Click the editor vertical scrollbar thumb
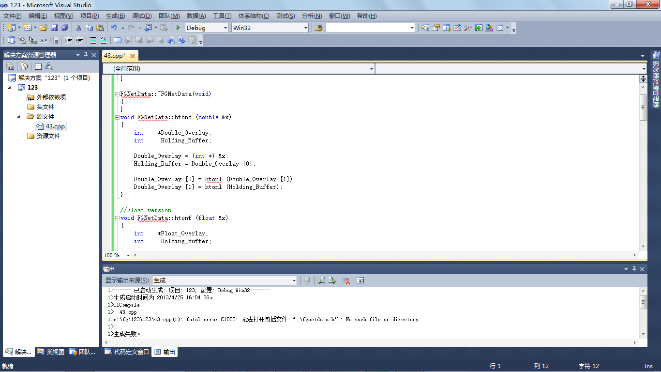The height and width of the screenshot is (372, 661). coord(643,107)
